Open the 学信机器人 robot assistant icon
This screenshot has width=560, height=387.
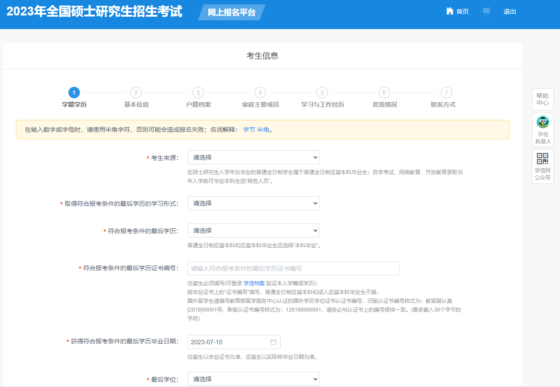pyautogui.click(x=542, y=122)
